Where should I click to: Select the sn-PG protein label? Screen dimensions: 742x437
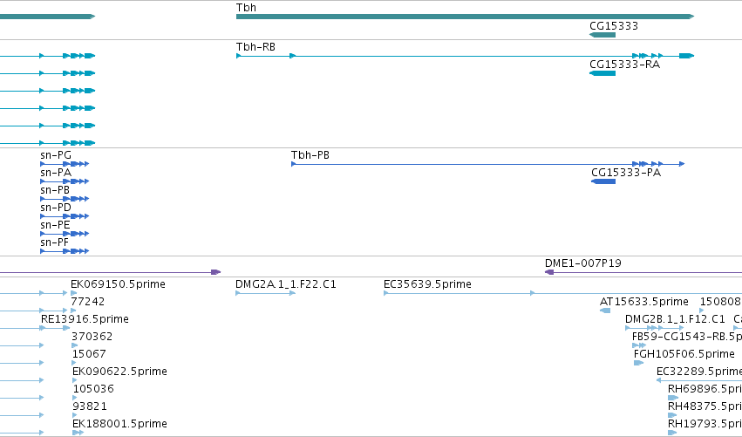tap(56, 155)
